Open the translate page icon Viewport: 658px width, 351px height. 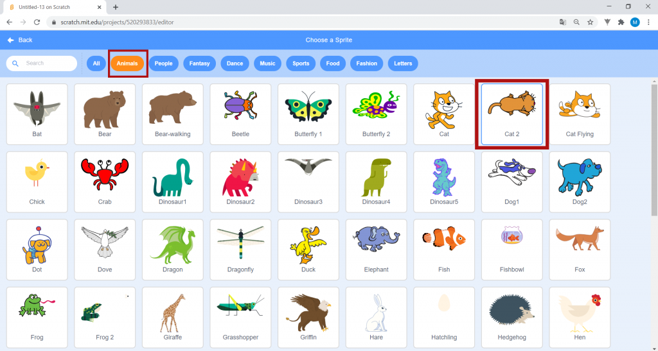click(563, 22)
